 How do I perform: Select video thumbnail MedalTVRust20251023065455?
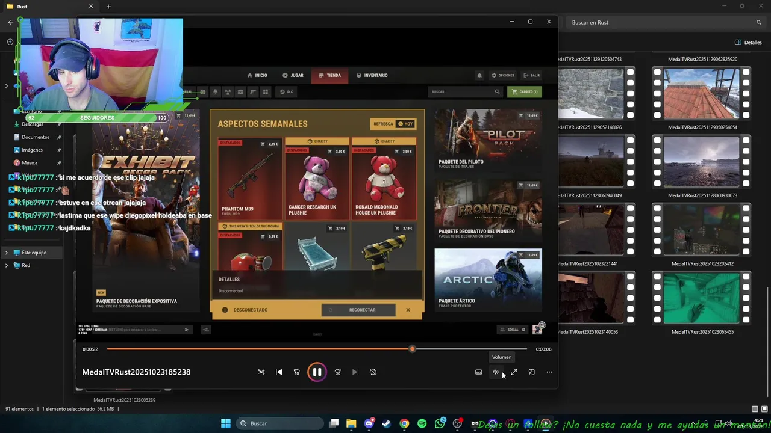coord(702,298)
